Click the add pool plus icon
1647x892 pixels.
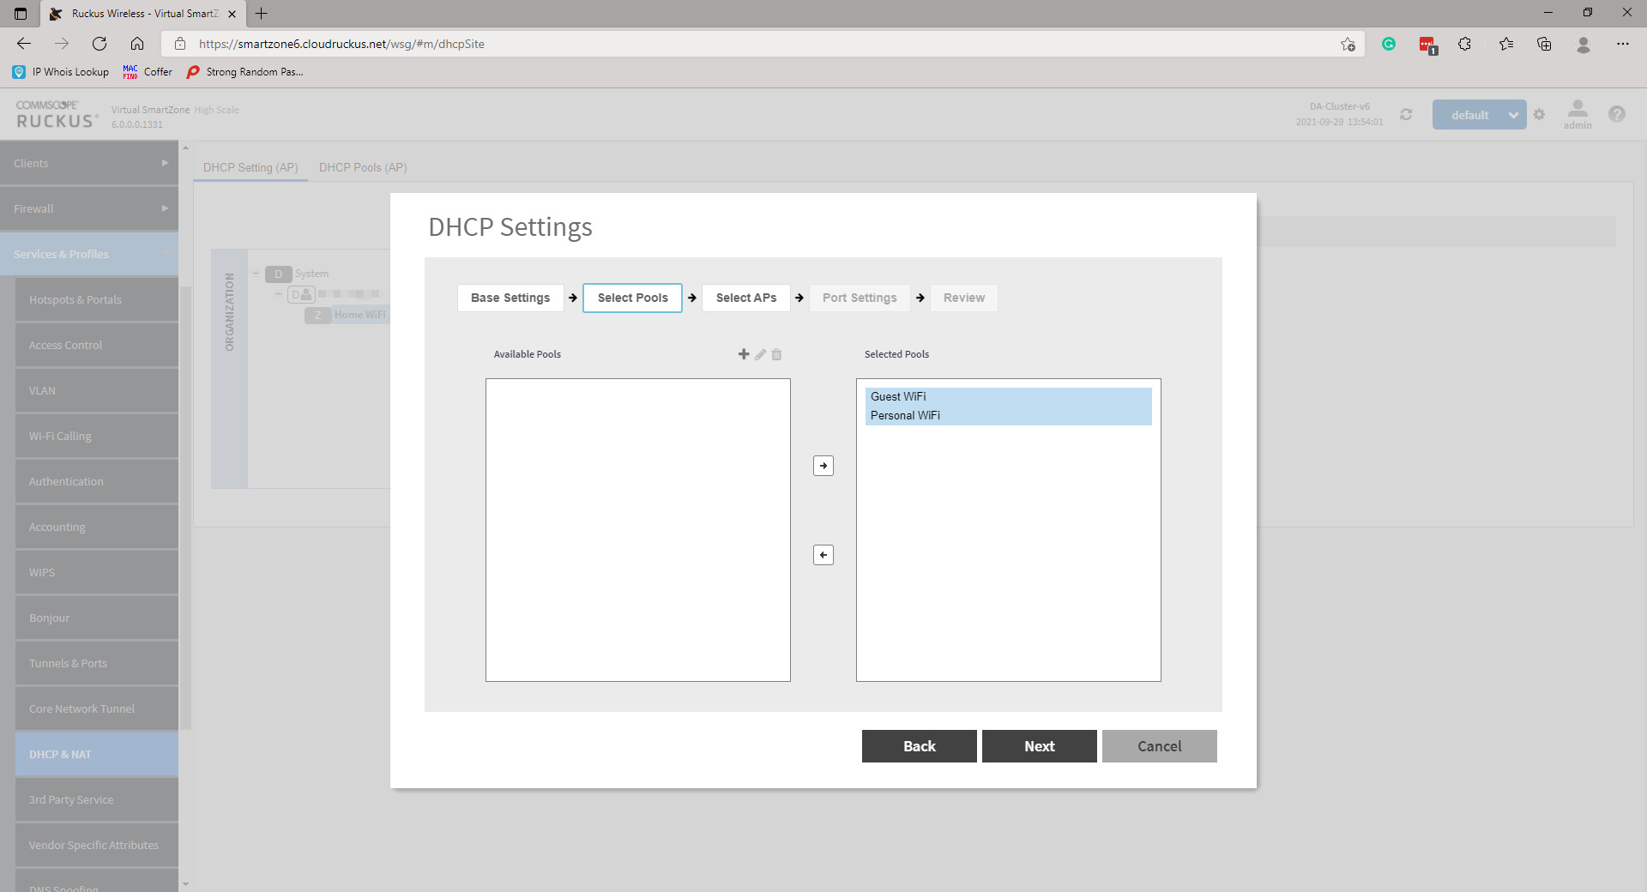click(744, 354)
